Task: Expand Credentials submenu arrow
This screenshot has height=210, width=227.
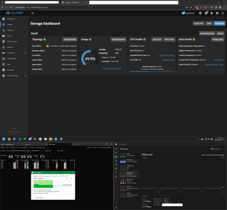Action: 26,53
